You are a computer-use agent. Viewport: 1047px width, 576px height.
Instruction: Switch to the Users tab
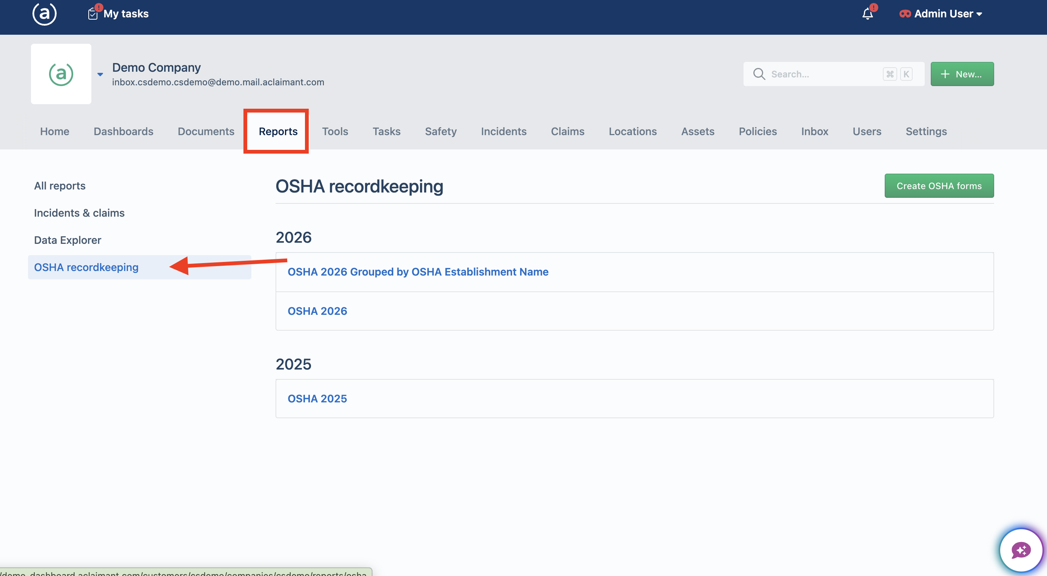pyautogui.click(x=867, y=131)
